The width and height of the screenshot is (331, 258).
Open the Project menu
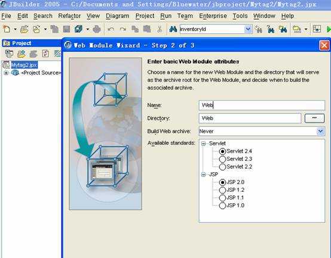coord(145,16)
